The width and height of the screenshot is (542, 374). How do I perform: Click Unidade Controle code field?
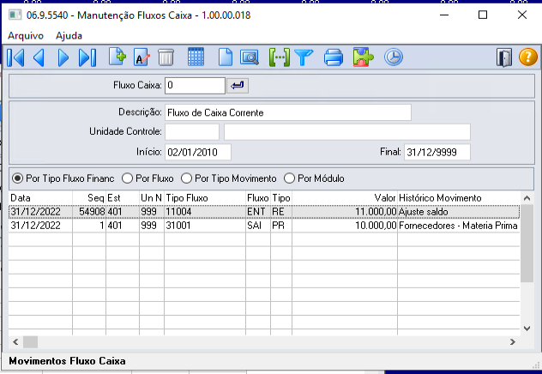click(x=192, y=132)
